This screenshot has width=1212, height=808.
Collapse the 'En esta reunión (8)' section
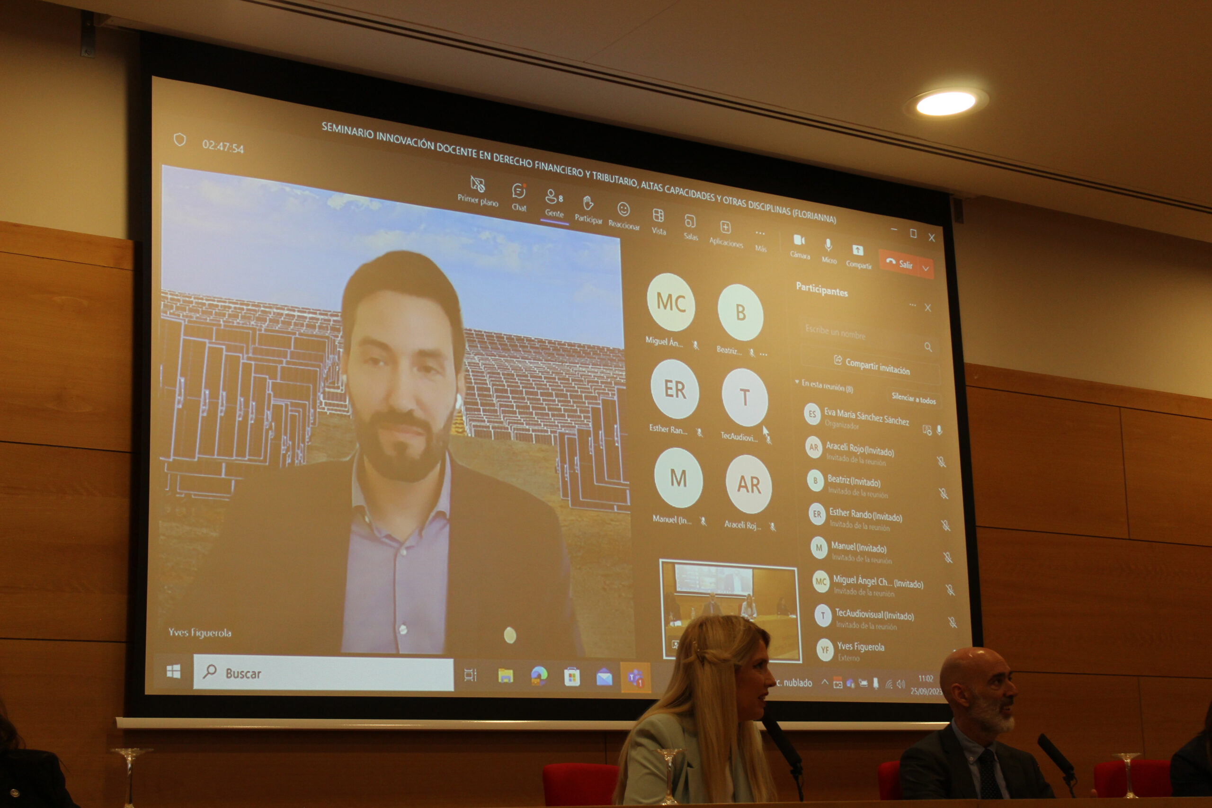797,382
